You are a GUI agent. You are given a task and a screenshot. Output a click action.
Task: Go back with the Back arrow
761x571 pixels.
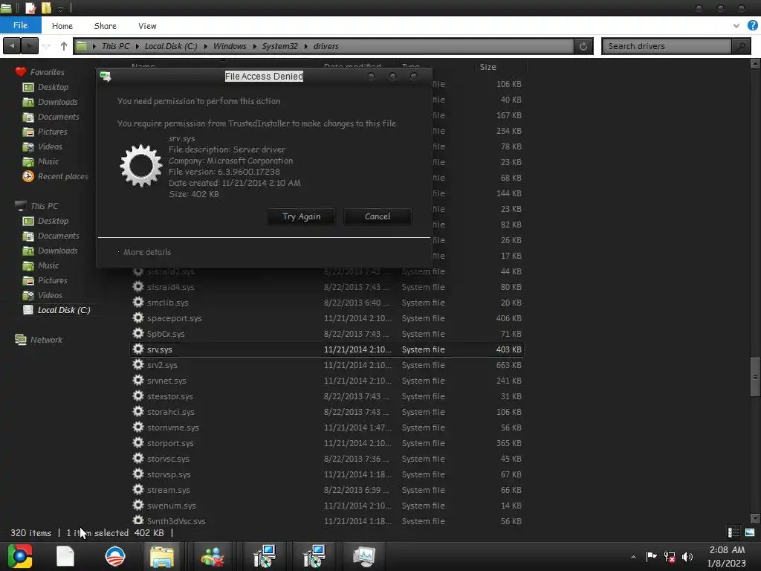click(12, 46)
